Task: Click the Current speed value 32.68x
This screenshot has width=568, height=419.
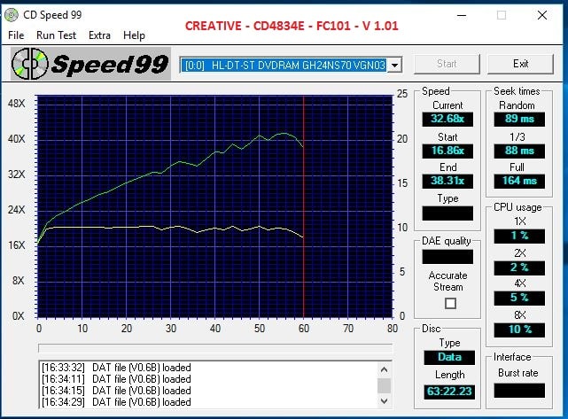Action: (447, 119)
